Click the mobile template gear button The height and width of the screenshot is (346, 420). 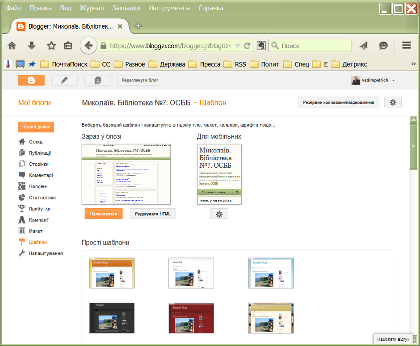[219, 214]
